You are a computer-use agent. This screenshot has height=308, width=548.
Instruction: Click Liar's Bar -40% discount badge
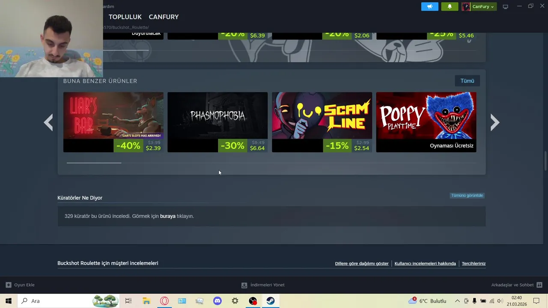coord(128,145)
